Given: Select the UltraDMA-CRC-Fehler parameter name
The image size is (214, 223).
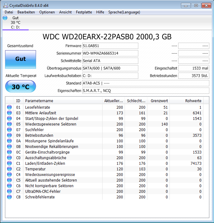Looking at the screenshot, I should [x=43, y=192].
